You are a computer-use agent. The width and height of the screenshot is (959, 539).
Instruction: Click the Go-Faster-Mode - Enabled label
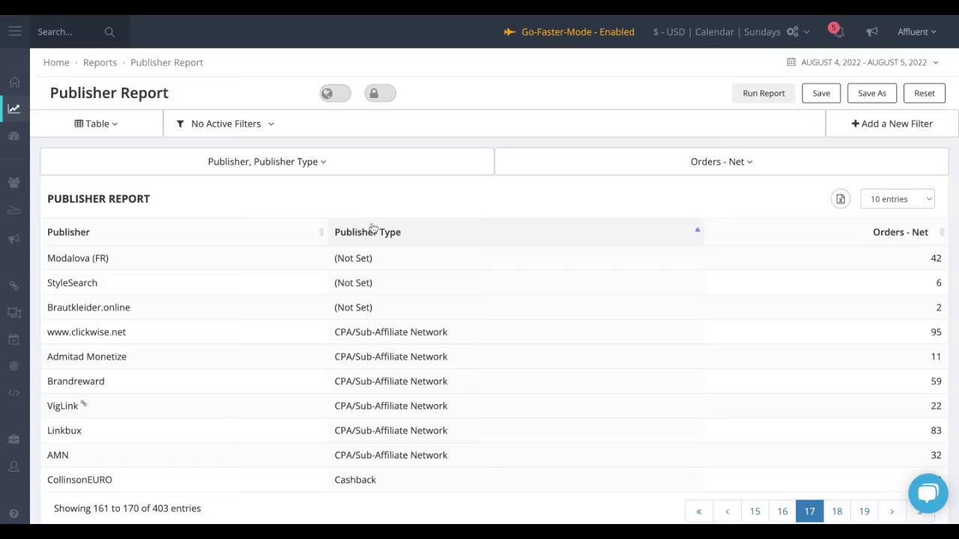point(578,31)
